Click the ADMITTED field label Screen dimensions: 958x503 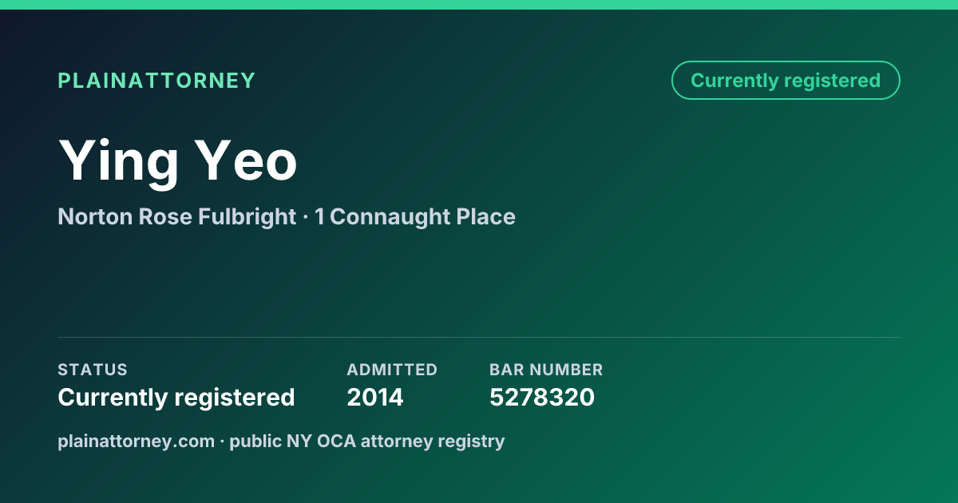[x=392, y=370]
